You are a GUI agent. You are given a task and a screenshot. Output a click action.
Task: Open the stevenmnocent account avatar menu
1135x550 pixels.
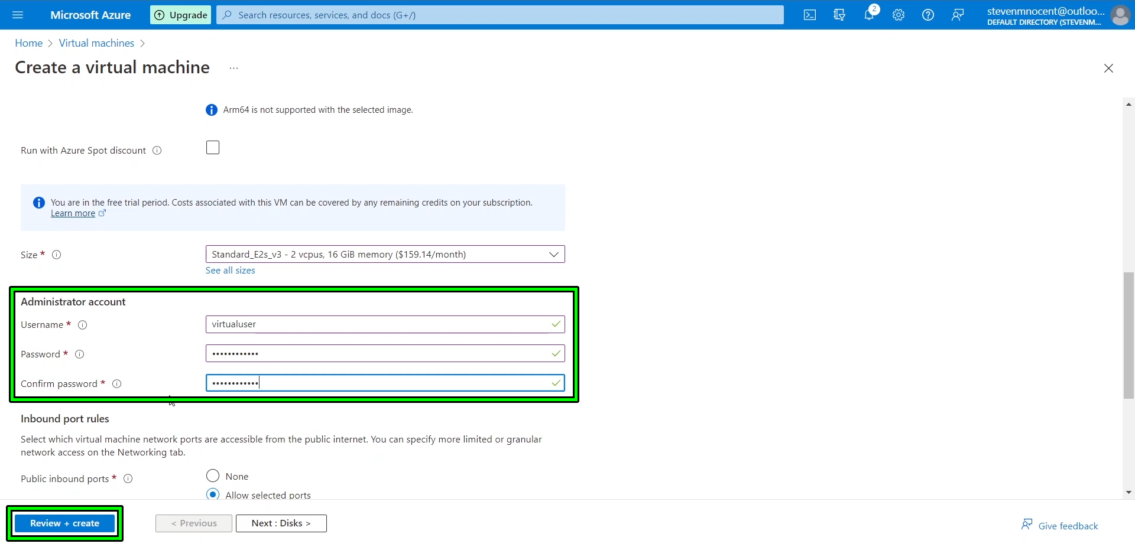tap(1120, 15)
